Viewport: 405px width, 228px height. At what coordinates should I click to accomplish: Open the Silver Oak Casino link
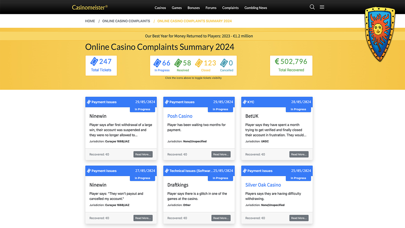click(263, 185)
